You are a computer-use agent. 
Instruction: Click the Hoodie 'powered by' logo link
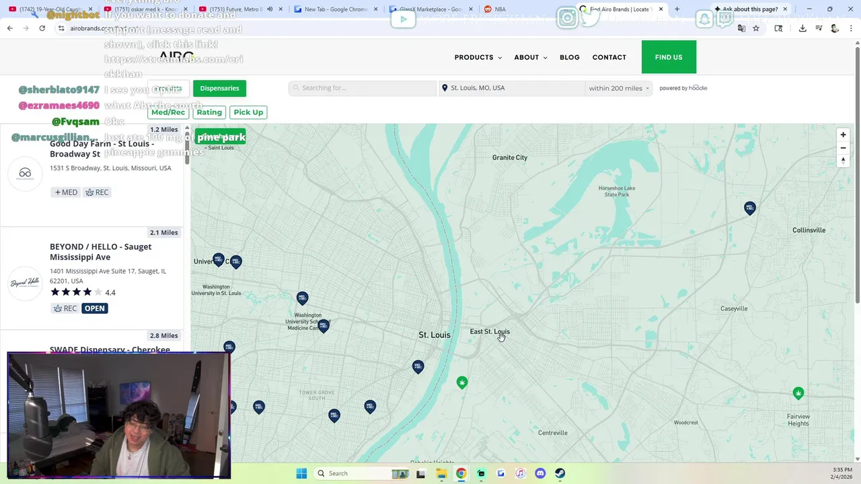[x=683, y=88]
